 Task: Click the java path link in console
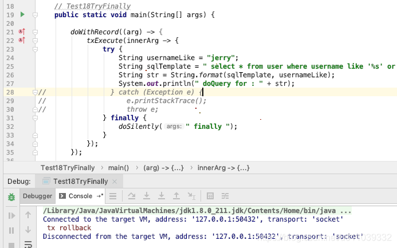point(197,211)
